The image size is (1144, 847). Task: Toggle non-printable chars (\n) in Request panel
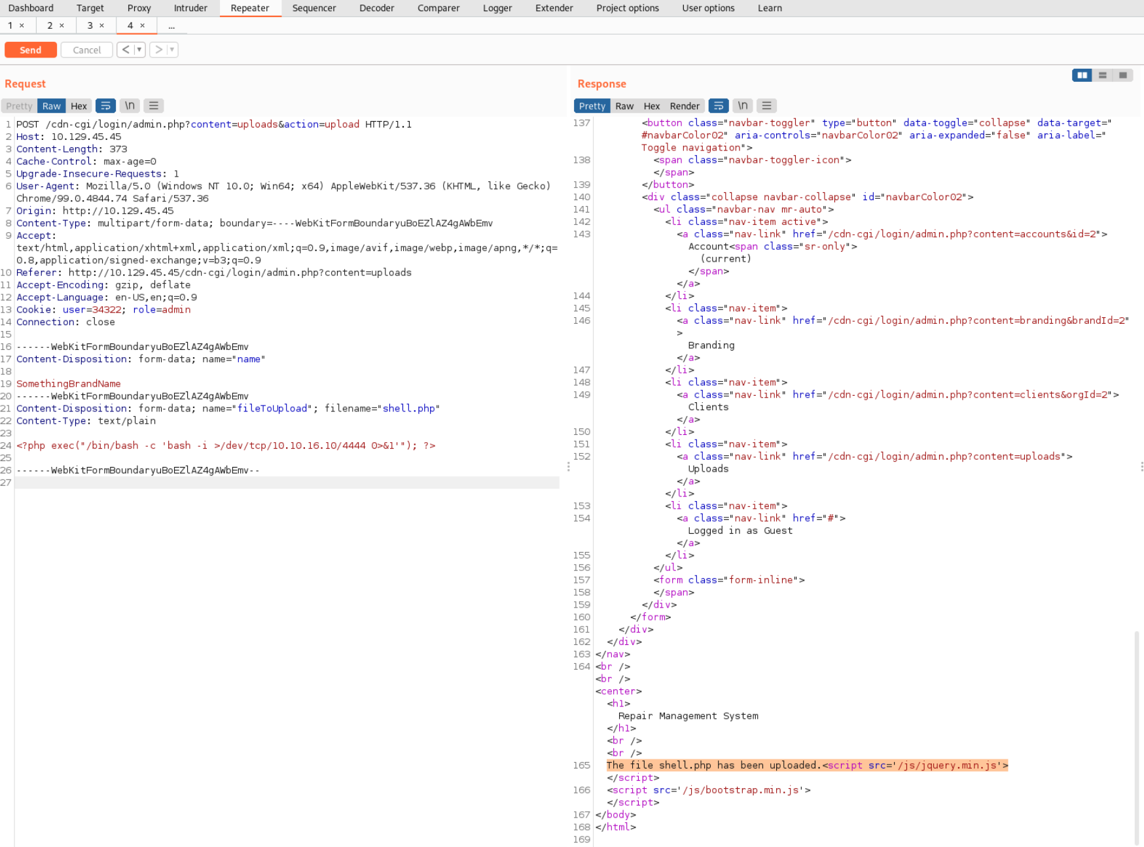click(x=130, y=106)
